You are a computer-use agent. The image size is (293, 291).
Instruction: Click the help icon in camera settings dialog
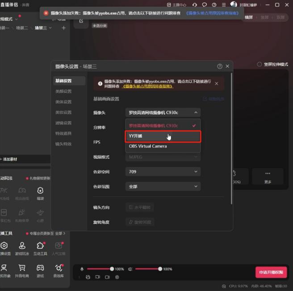220,66
